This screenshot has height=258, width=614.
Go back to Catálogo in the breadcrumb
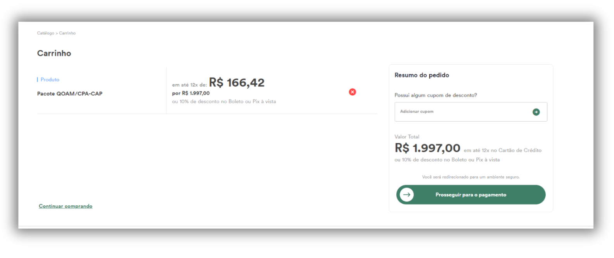click(45, 33)
